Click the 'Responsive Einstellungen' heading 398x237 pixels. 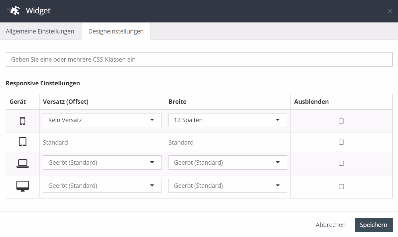pyautogui.click(x=43, y=83)
